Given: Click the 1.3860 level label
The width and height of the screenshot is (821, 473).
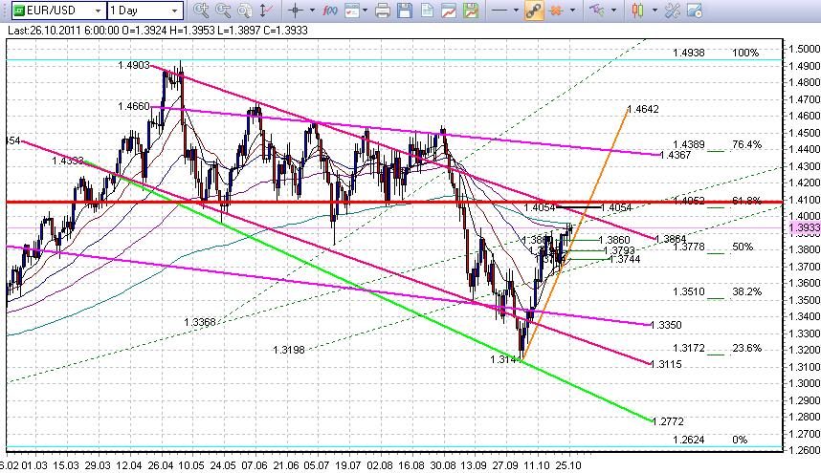Looking at the screenshot, I should [x=613, y=241].
